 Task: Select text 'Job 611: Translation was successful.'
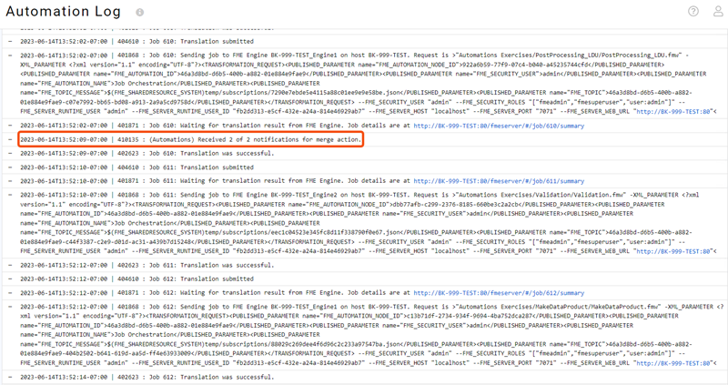[211, 265]
